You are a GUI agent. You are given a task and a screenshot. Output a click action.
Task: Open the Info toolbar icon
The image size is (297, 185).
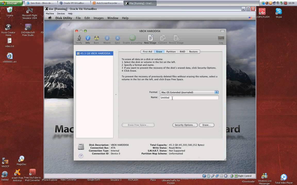click(88, 38)
